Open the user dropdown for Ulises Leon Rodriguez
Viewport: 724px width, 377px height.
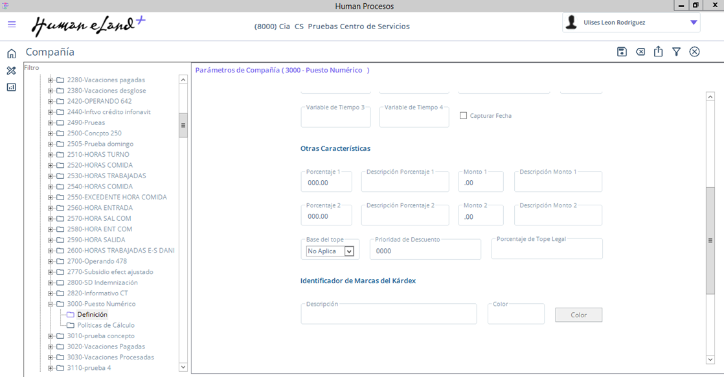click(694, 23)
